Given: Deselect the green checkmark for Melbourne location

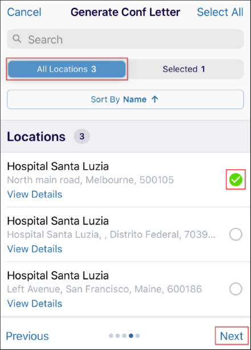Looking at the screenshot, I should point(236,180).
